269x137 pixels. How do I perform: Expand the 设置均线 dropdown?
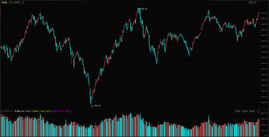[253, 2]
